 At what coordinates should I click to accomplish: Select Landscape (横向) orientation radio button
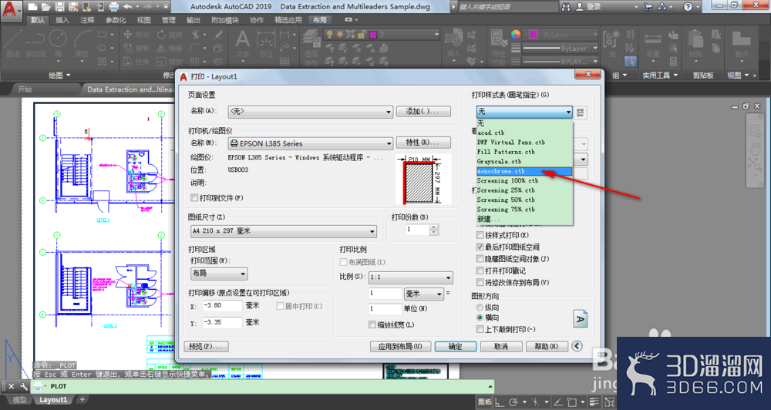480,318
